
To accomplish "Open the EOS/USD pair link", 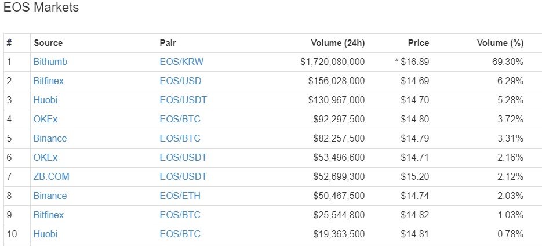I will point(180,81).
